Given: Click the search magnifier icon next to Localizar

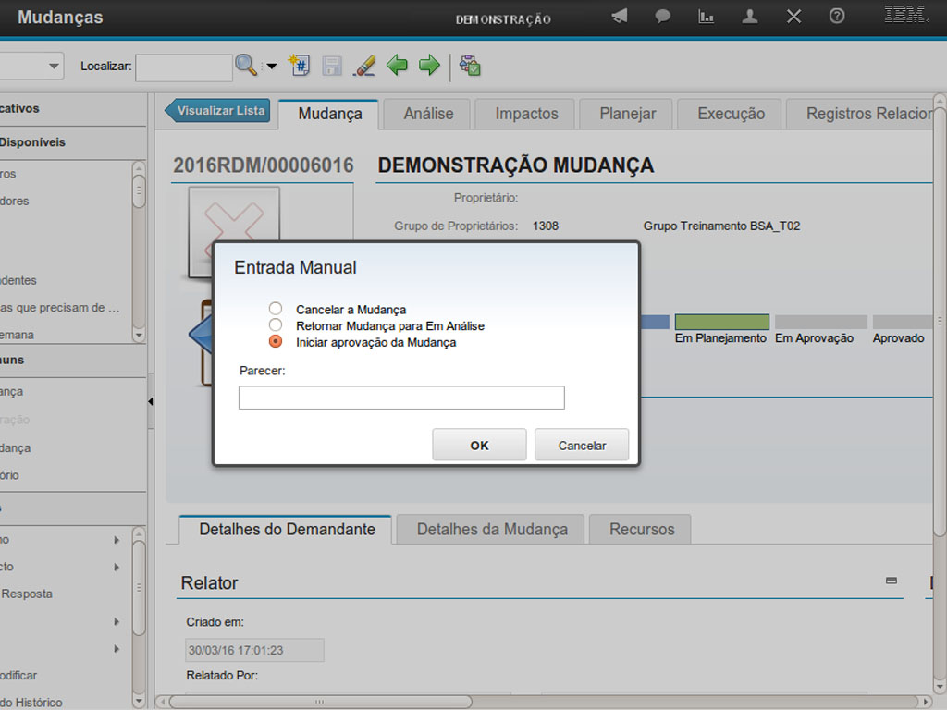Looking at the screenshot, I should pyautogui.click(x=245, y=66).
